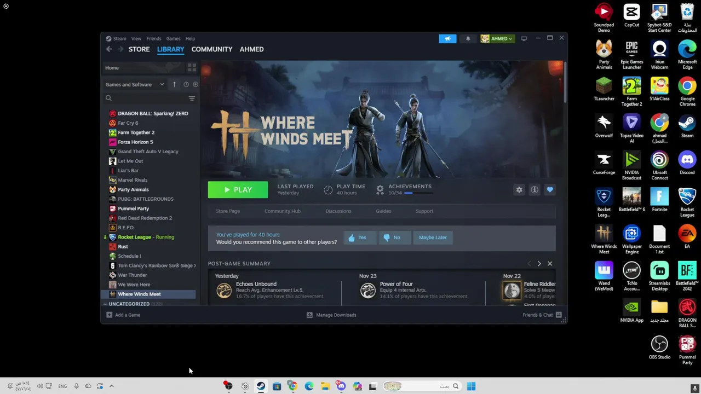Open Guides link
The image size is (701, 394).
coord(383,211)
